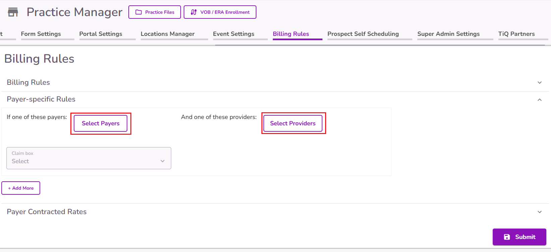551x252 pixels.
Task: Click the Select Providers button
Action: 293,123
